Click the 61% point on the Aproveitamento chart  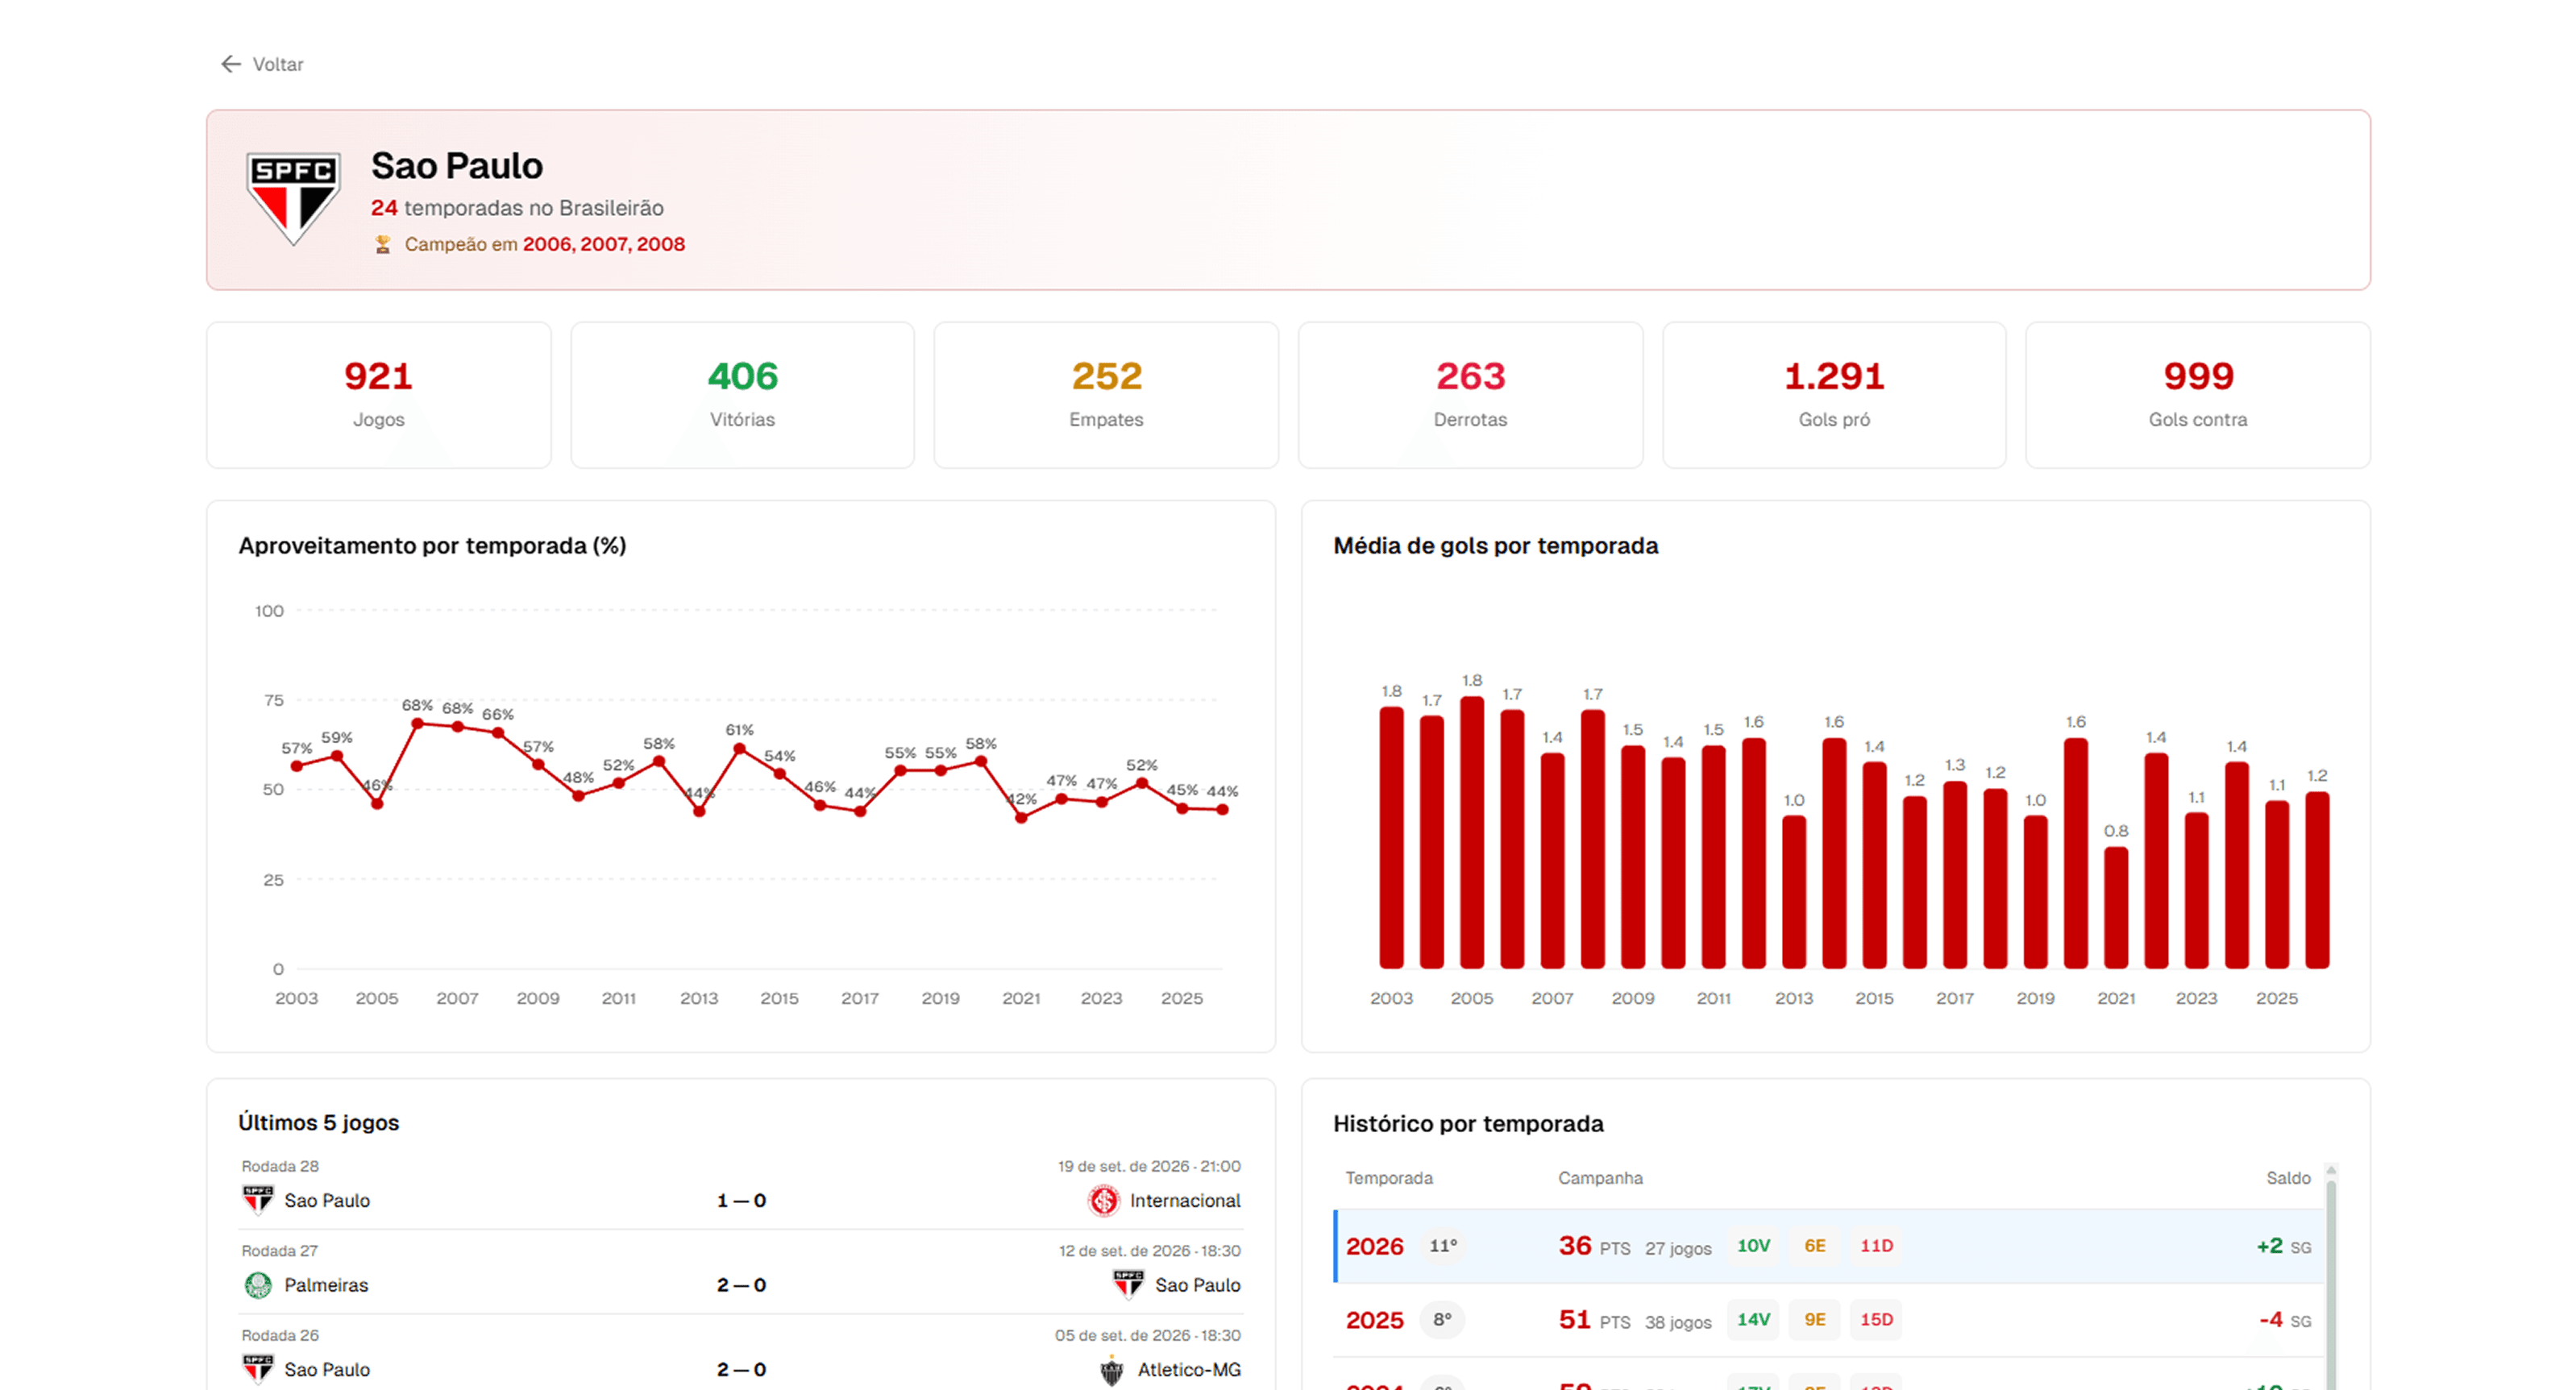coord(739,748)
